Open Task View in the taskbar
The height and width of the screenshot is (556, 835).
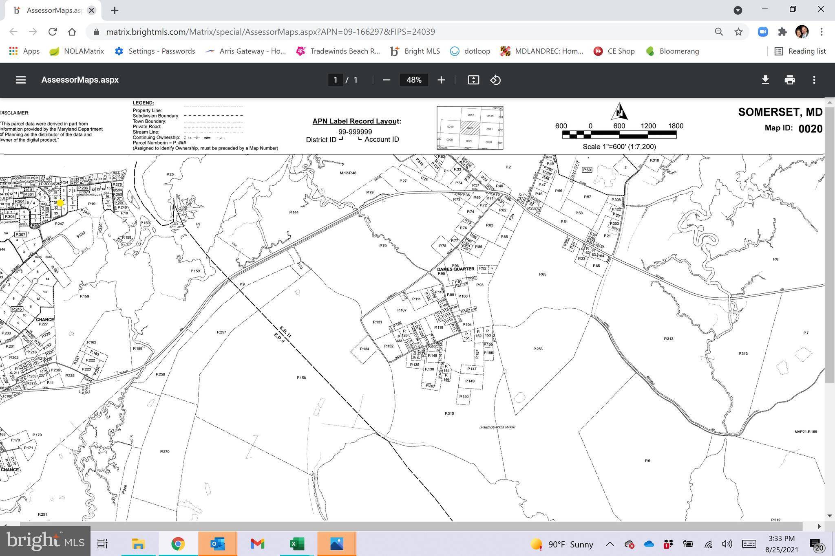click(x=102, y=543)
